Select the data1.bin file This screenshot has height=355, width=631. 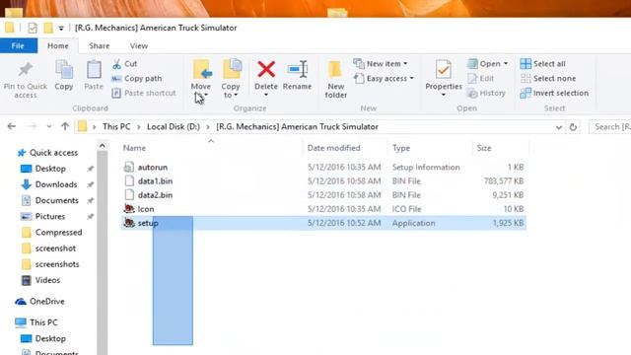[x=323, y=181]
